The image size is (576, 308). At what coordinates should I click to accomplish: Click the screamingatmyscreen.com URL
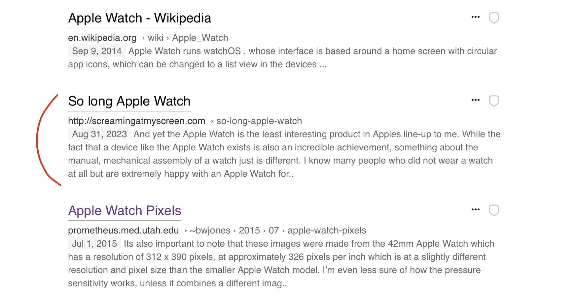[136, 121]
